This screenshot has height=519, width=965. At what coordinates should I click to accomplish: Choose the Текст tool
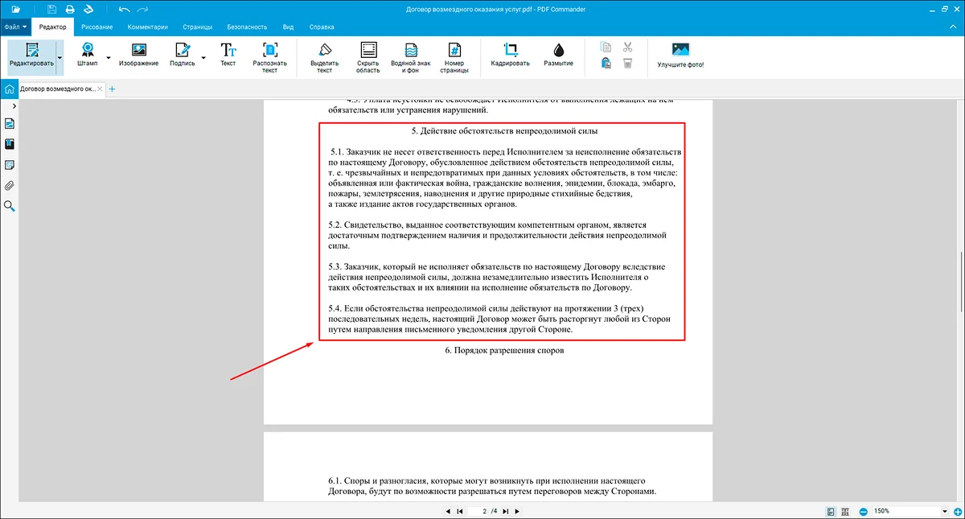[x=228, y=56]
